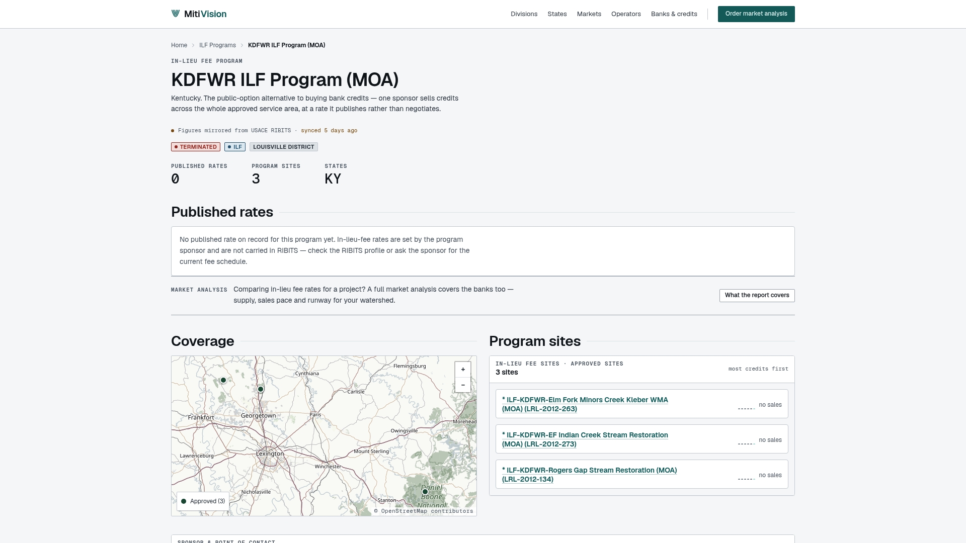Click the Program sites section heading

tap(535, 341)
